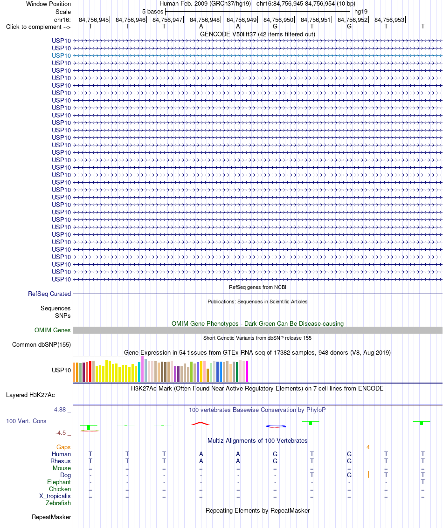Click the gray OMIM Genes item bar
Screen dimensions: 443x528
tap(257, 330)
